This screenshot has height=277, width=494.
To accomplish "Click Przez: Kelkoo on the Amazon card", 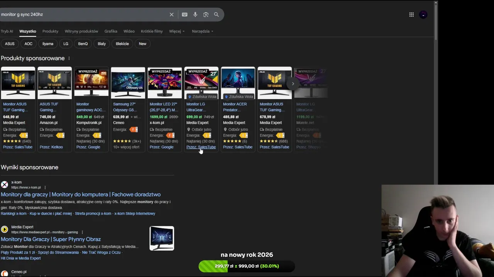I will coord(51,147).
